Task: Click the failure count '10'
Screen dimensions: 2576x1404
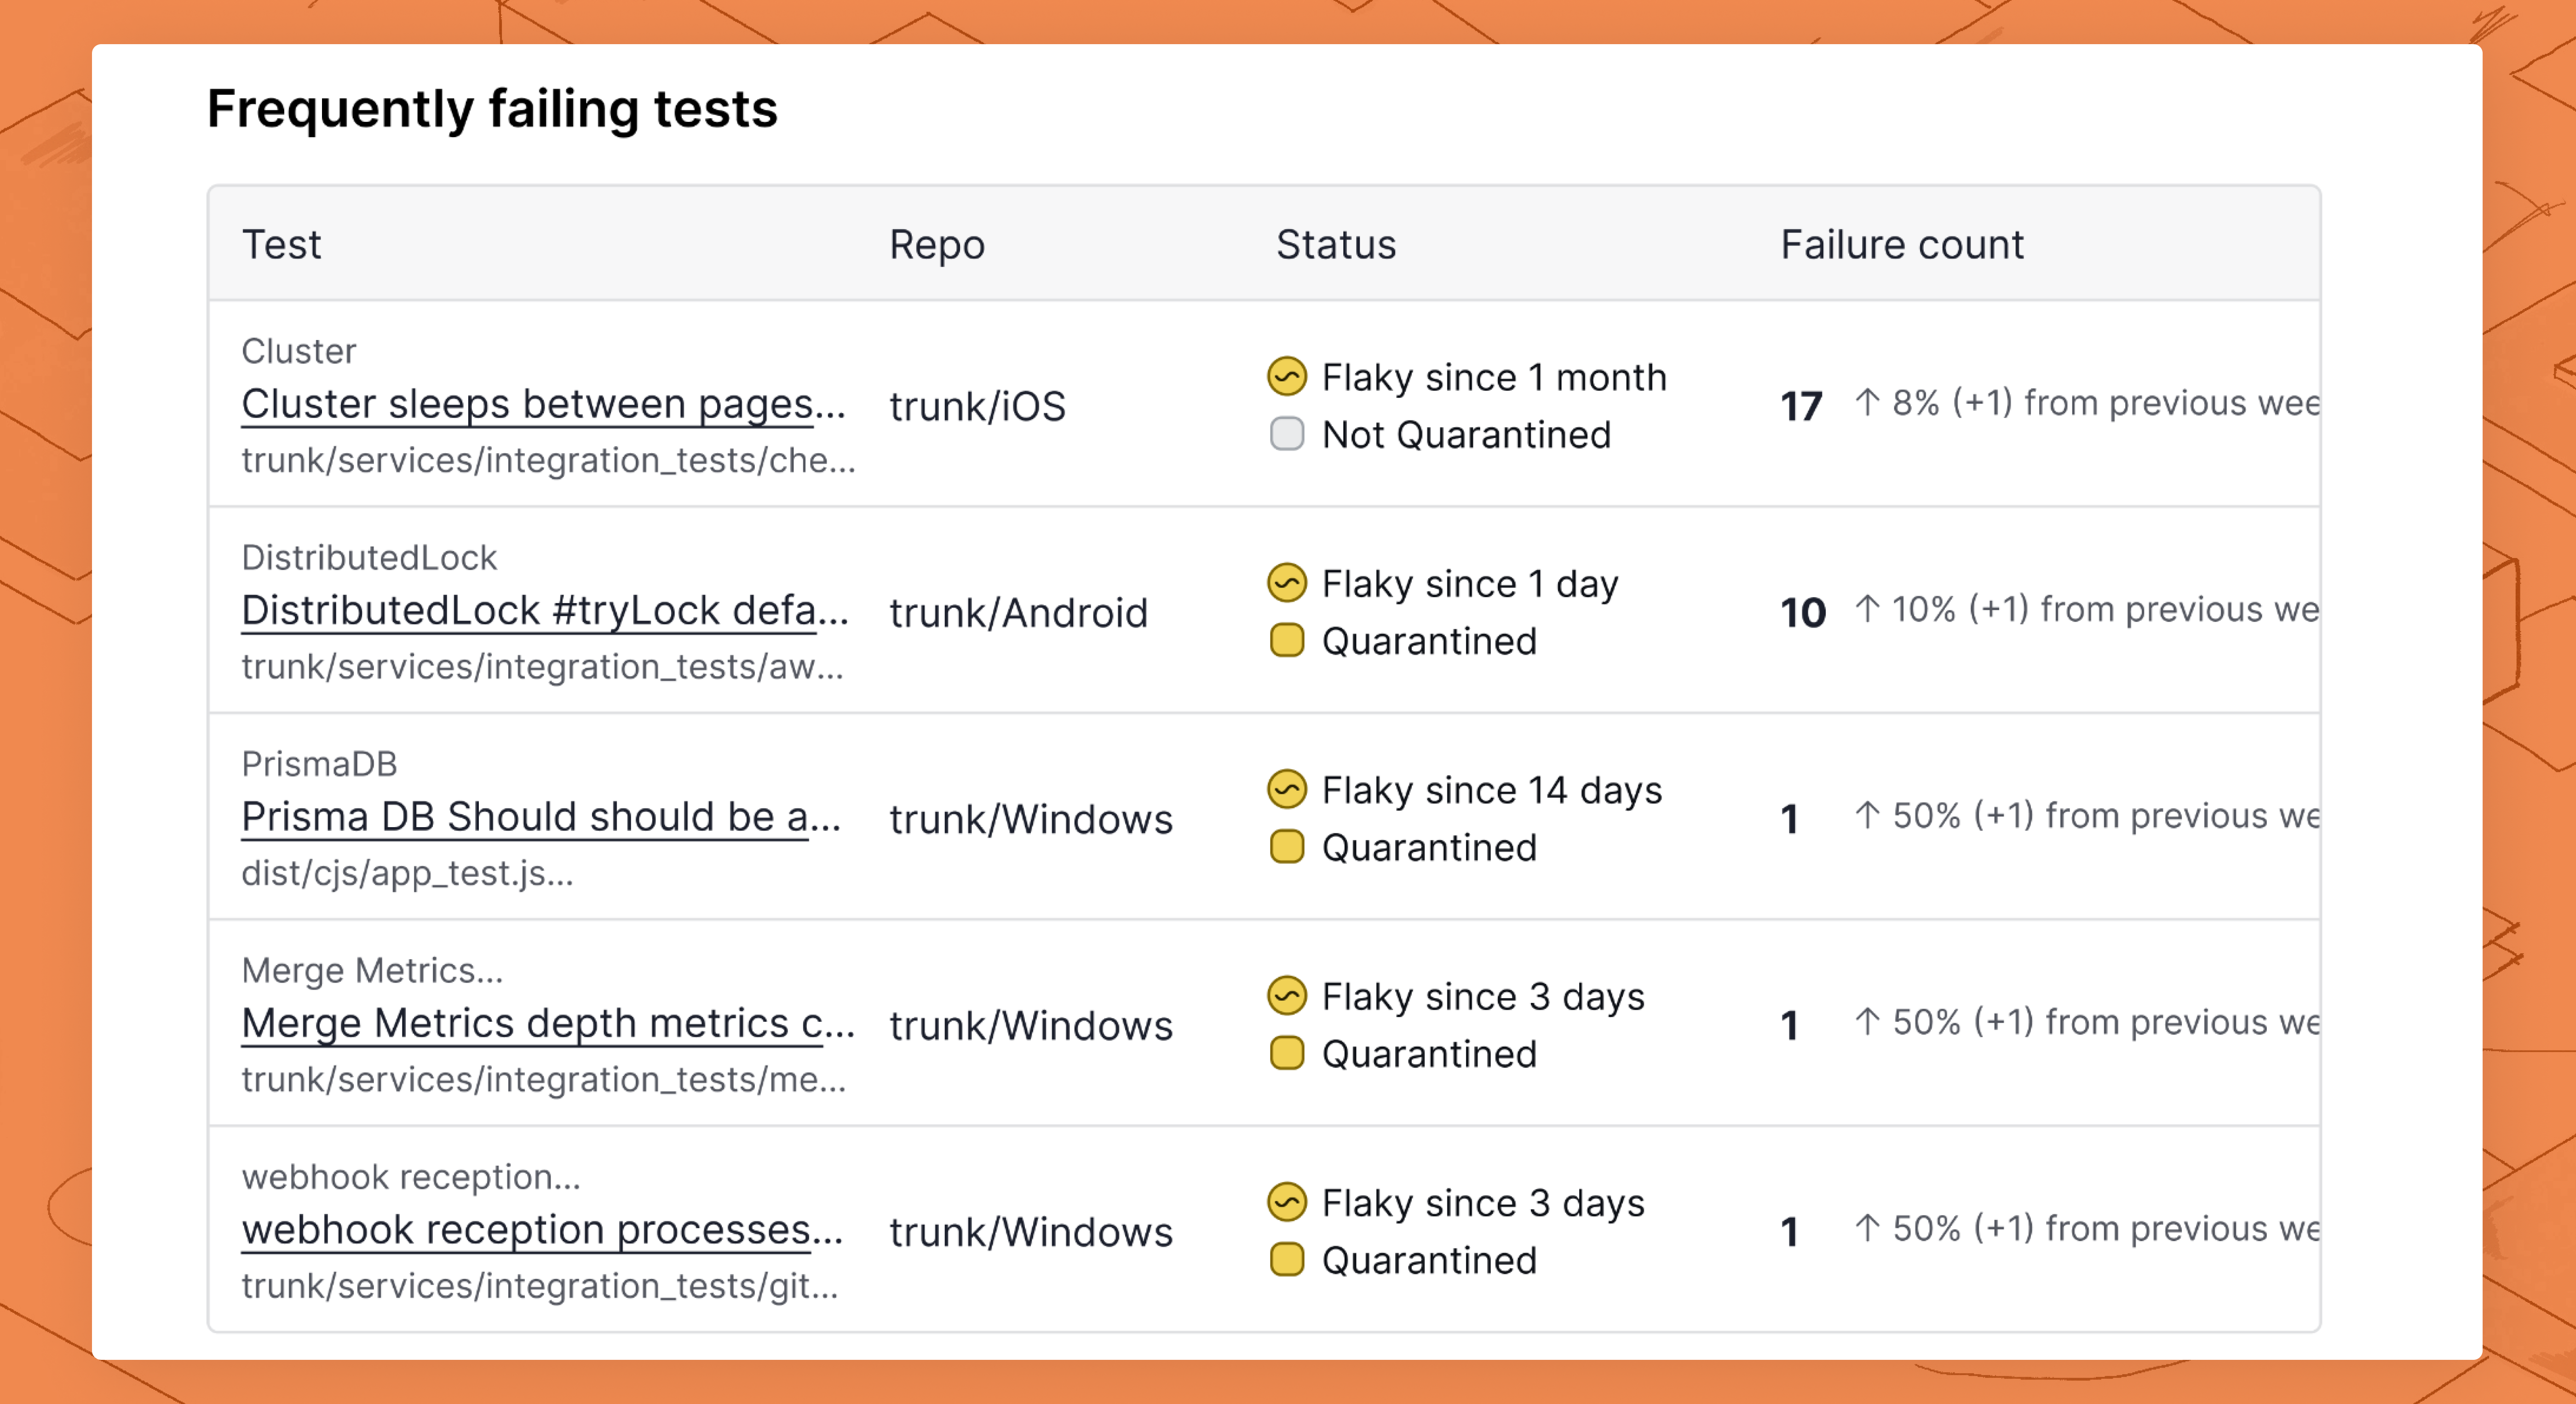Action: pos(1803,613)
